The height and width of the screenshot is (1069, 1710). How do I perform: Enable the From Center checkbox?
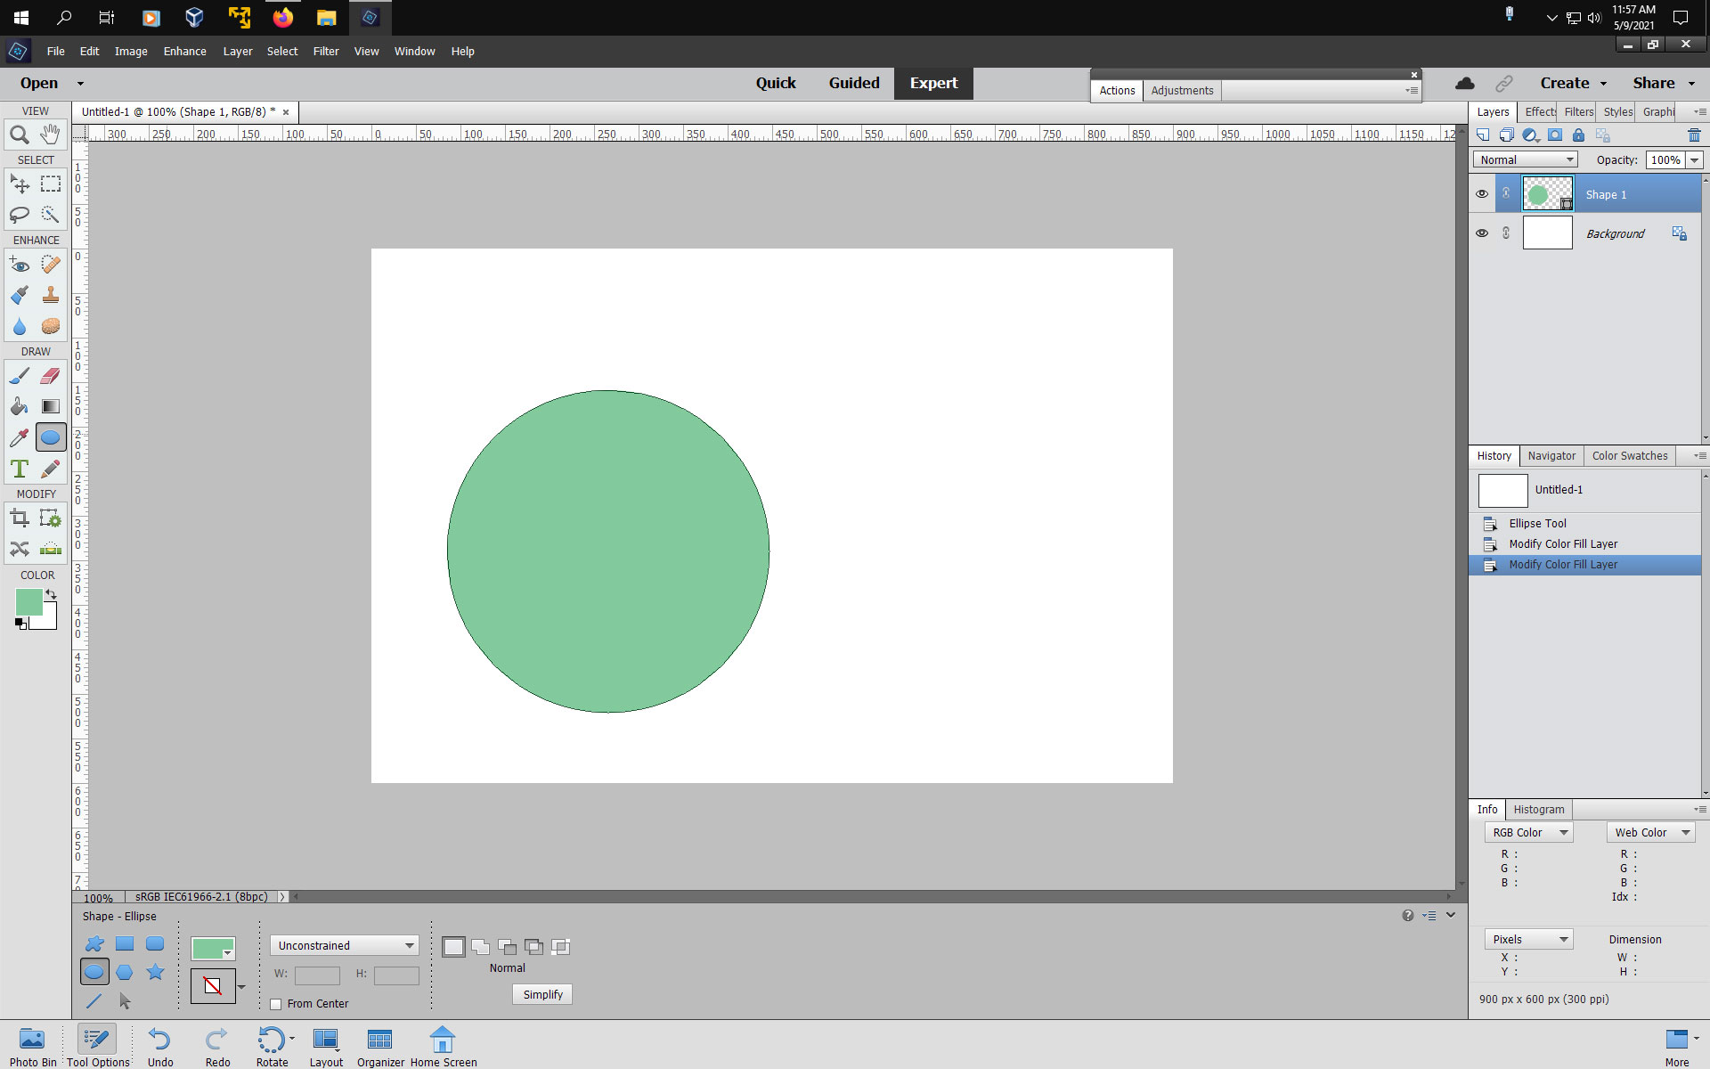coord(276,1004)
